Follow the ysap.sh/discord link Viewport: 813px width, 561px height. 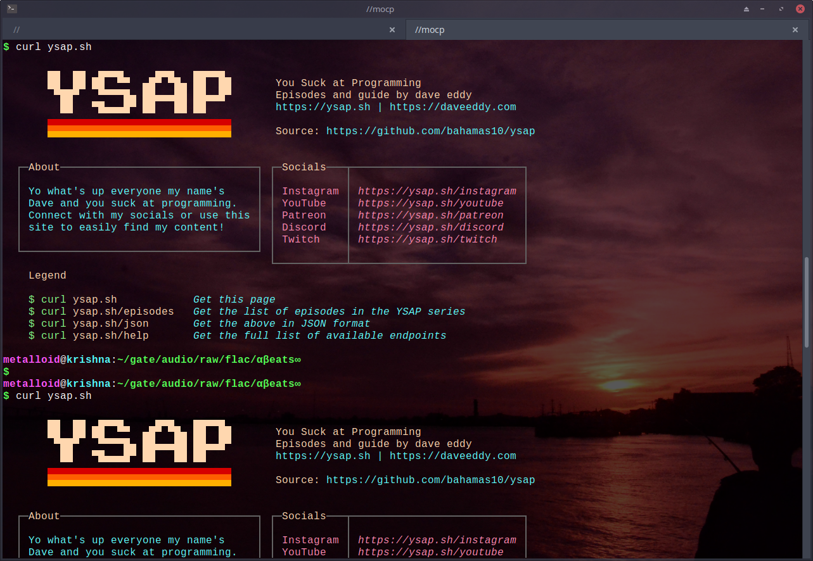tap(430, 227)
